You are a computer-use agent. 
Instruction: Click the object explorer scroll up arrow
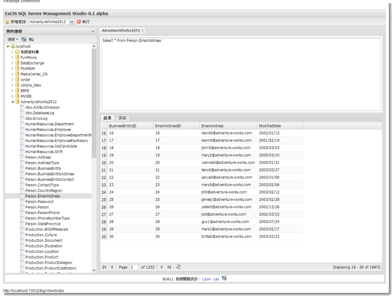pos(94,46)
